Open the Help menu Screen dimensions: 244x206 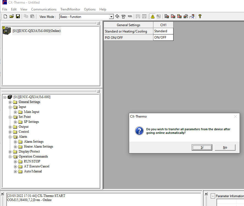click(103, 9)
